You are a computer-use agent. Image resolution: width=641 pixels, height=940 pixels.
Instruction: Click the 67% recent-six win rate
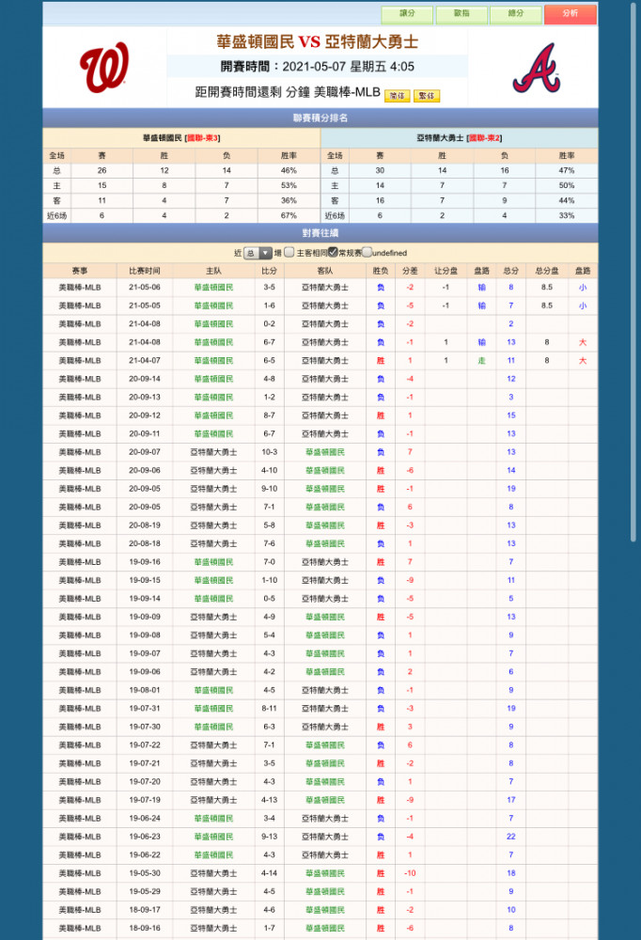coord(289,216)
